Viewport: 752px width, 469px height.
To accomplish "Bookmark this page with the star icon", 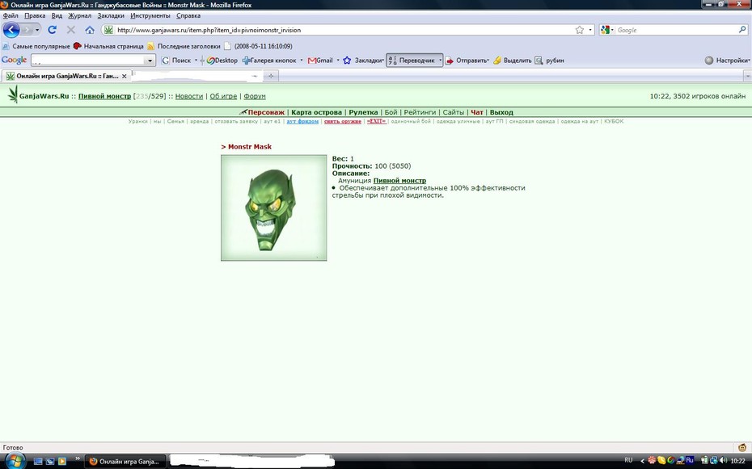I will [x=579, y=30].
